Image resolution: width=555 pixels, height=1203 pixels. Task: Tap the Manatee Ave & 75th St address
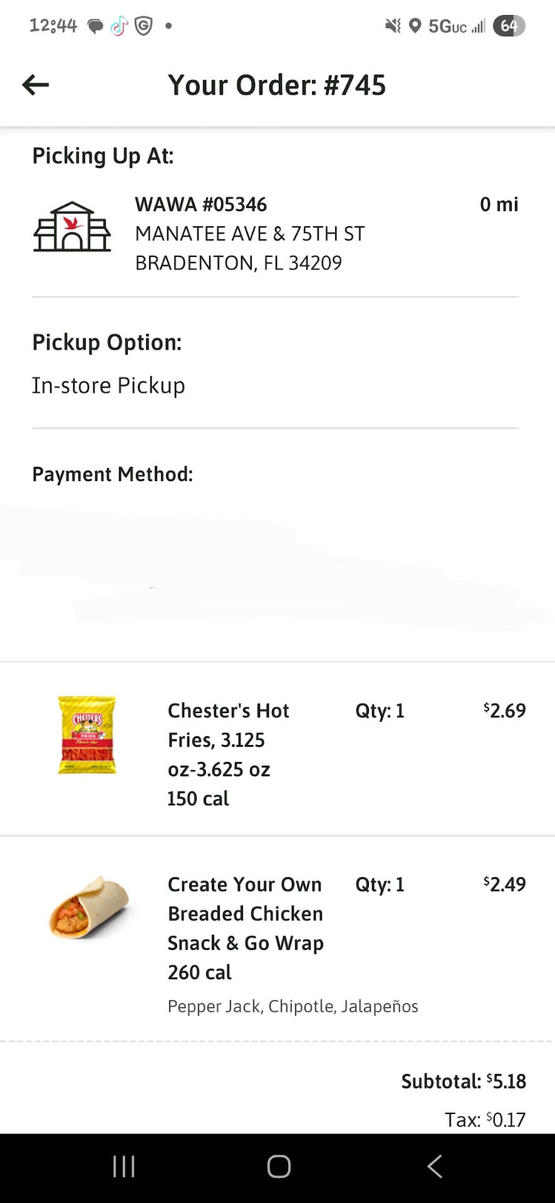click(x=249, y=234)
